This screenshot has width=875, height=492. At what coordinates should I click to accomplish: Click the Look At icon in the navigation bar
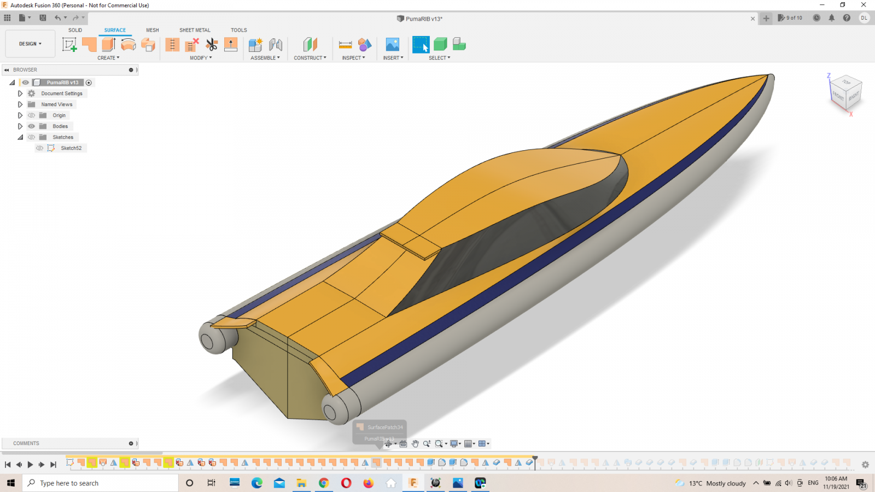point(403,444)
